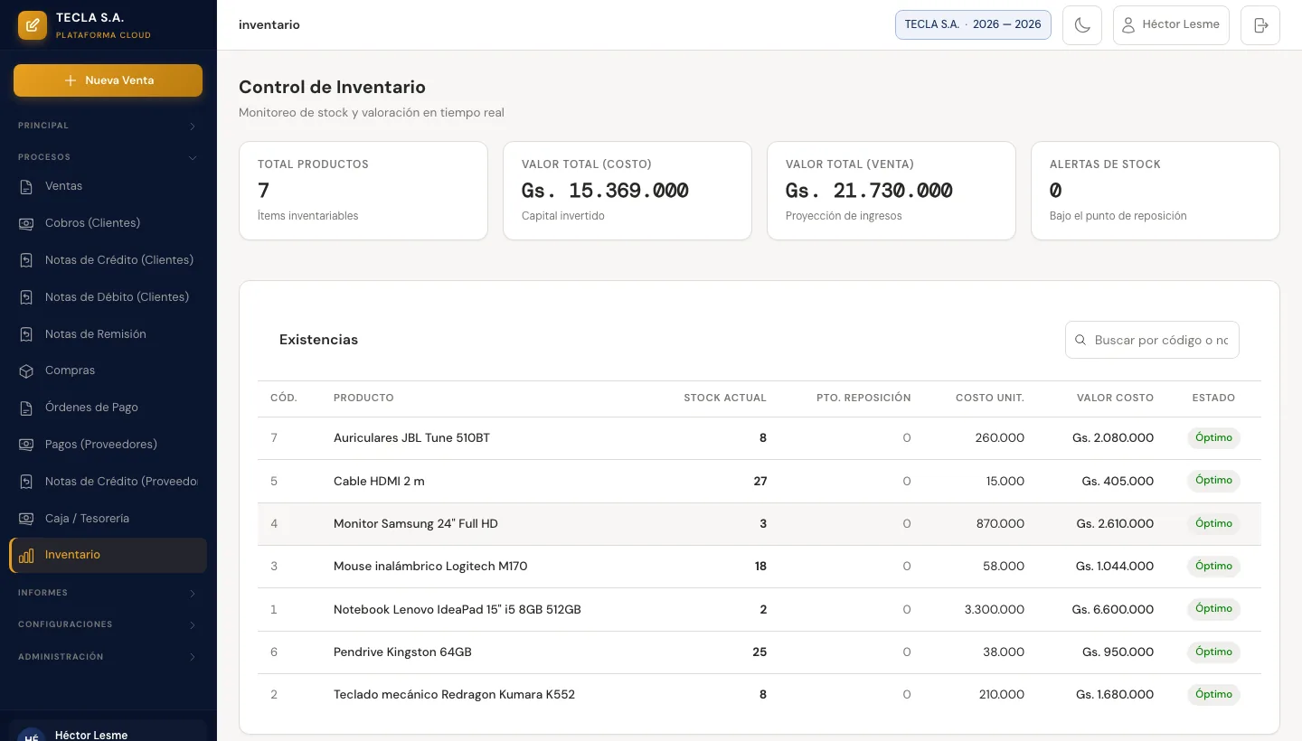Click the Notas de Remisión icon
The width and height of the screenshot is (1302, 741).
tap(27, 334)
